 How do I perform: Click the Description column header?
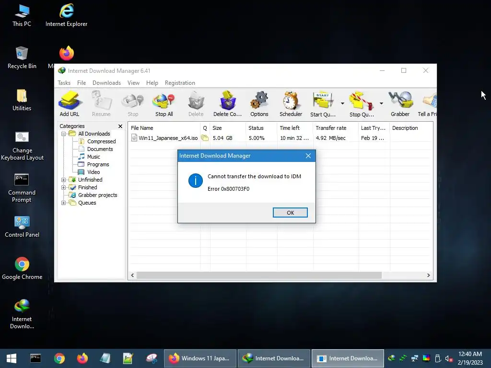[x=411, y=128]
